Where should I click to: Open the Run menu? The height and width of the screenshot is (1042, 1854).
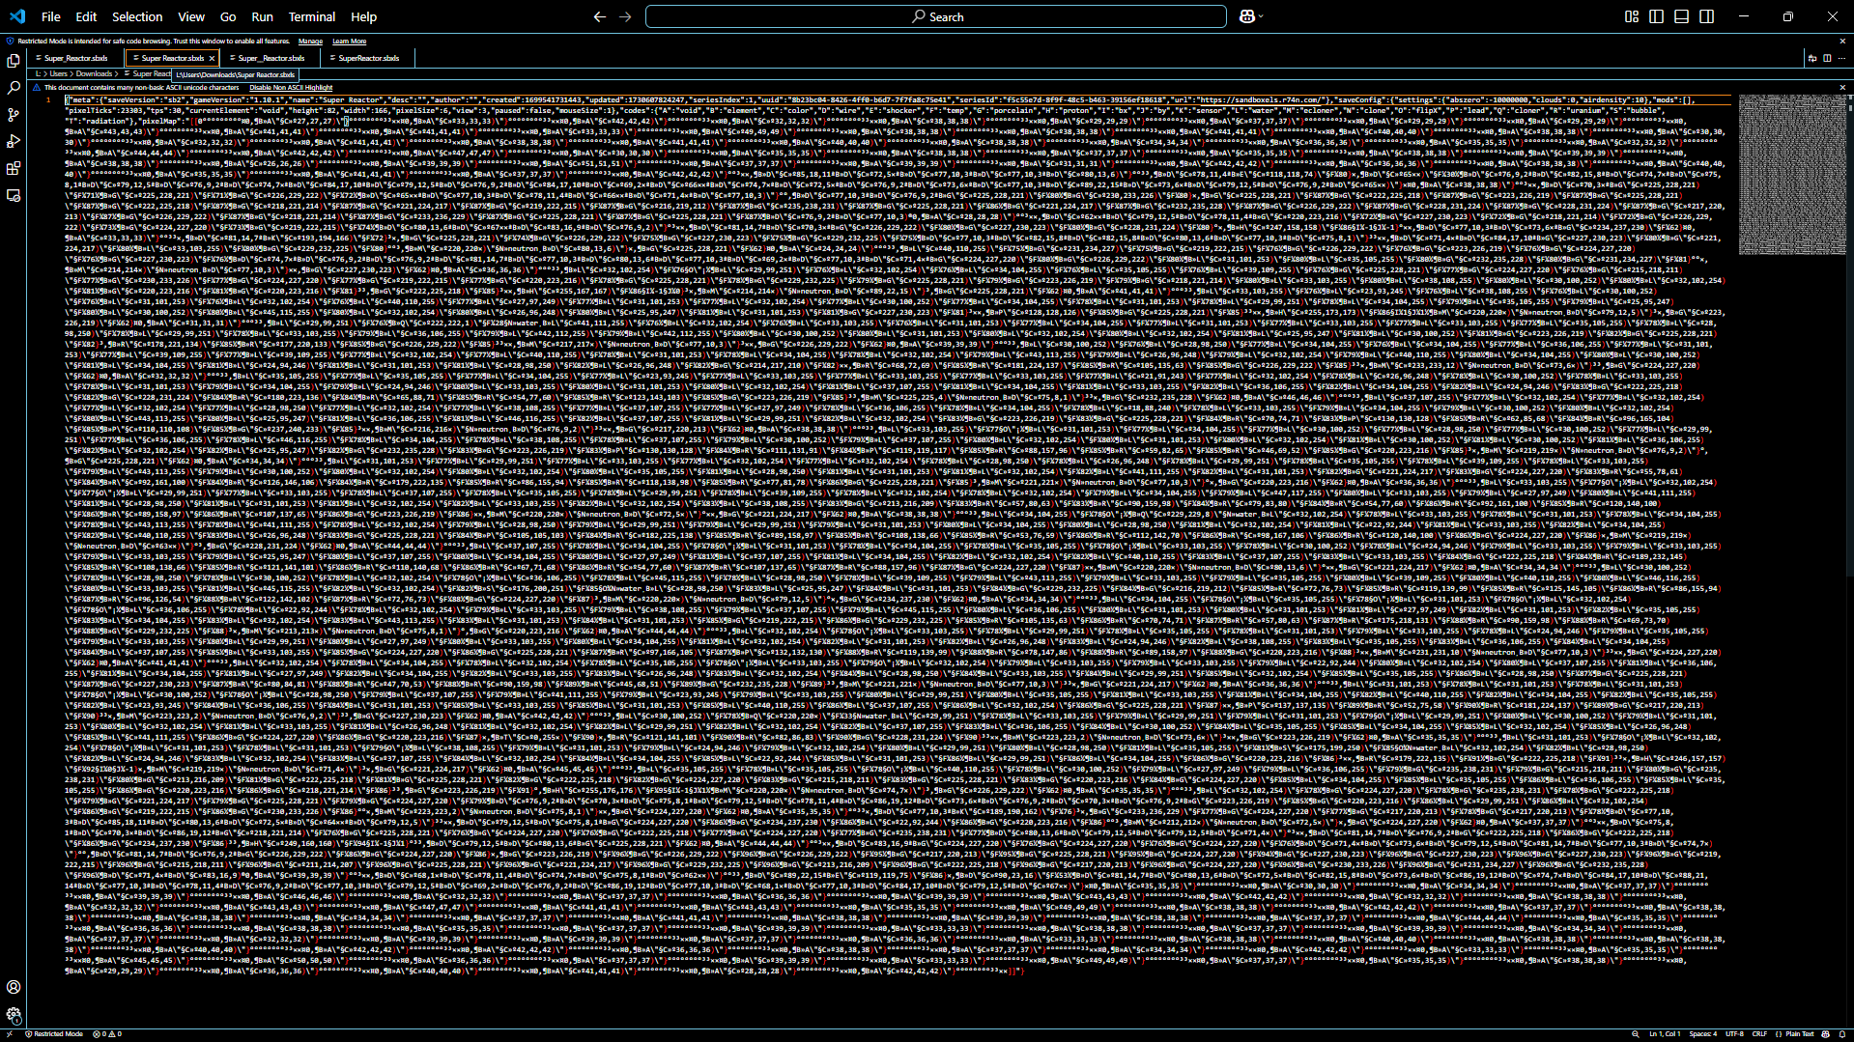pyautogui.click(x=262, y=16)
